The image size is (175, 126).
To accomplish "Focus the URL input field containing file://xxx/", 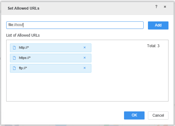I will [x=75, y=25].
